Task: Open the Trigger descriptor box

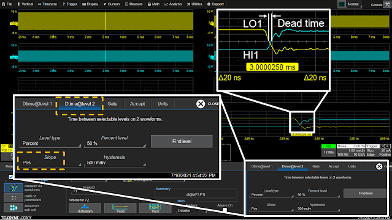Action: coord(379,150)
